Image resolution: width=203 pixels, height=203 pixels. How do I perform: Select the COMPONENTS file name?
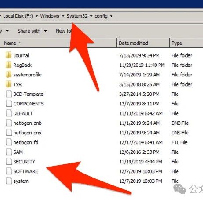click(29, 104)
